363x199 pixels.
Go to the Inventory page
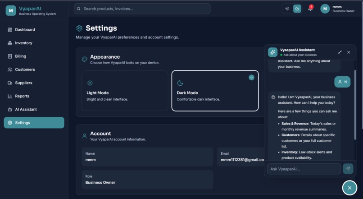(34, 43)
